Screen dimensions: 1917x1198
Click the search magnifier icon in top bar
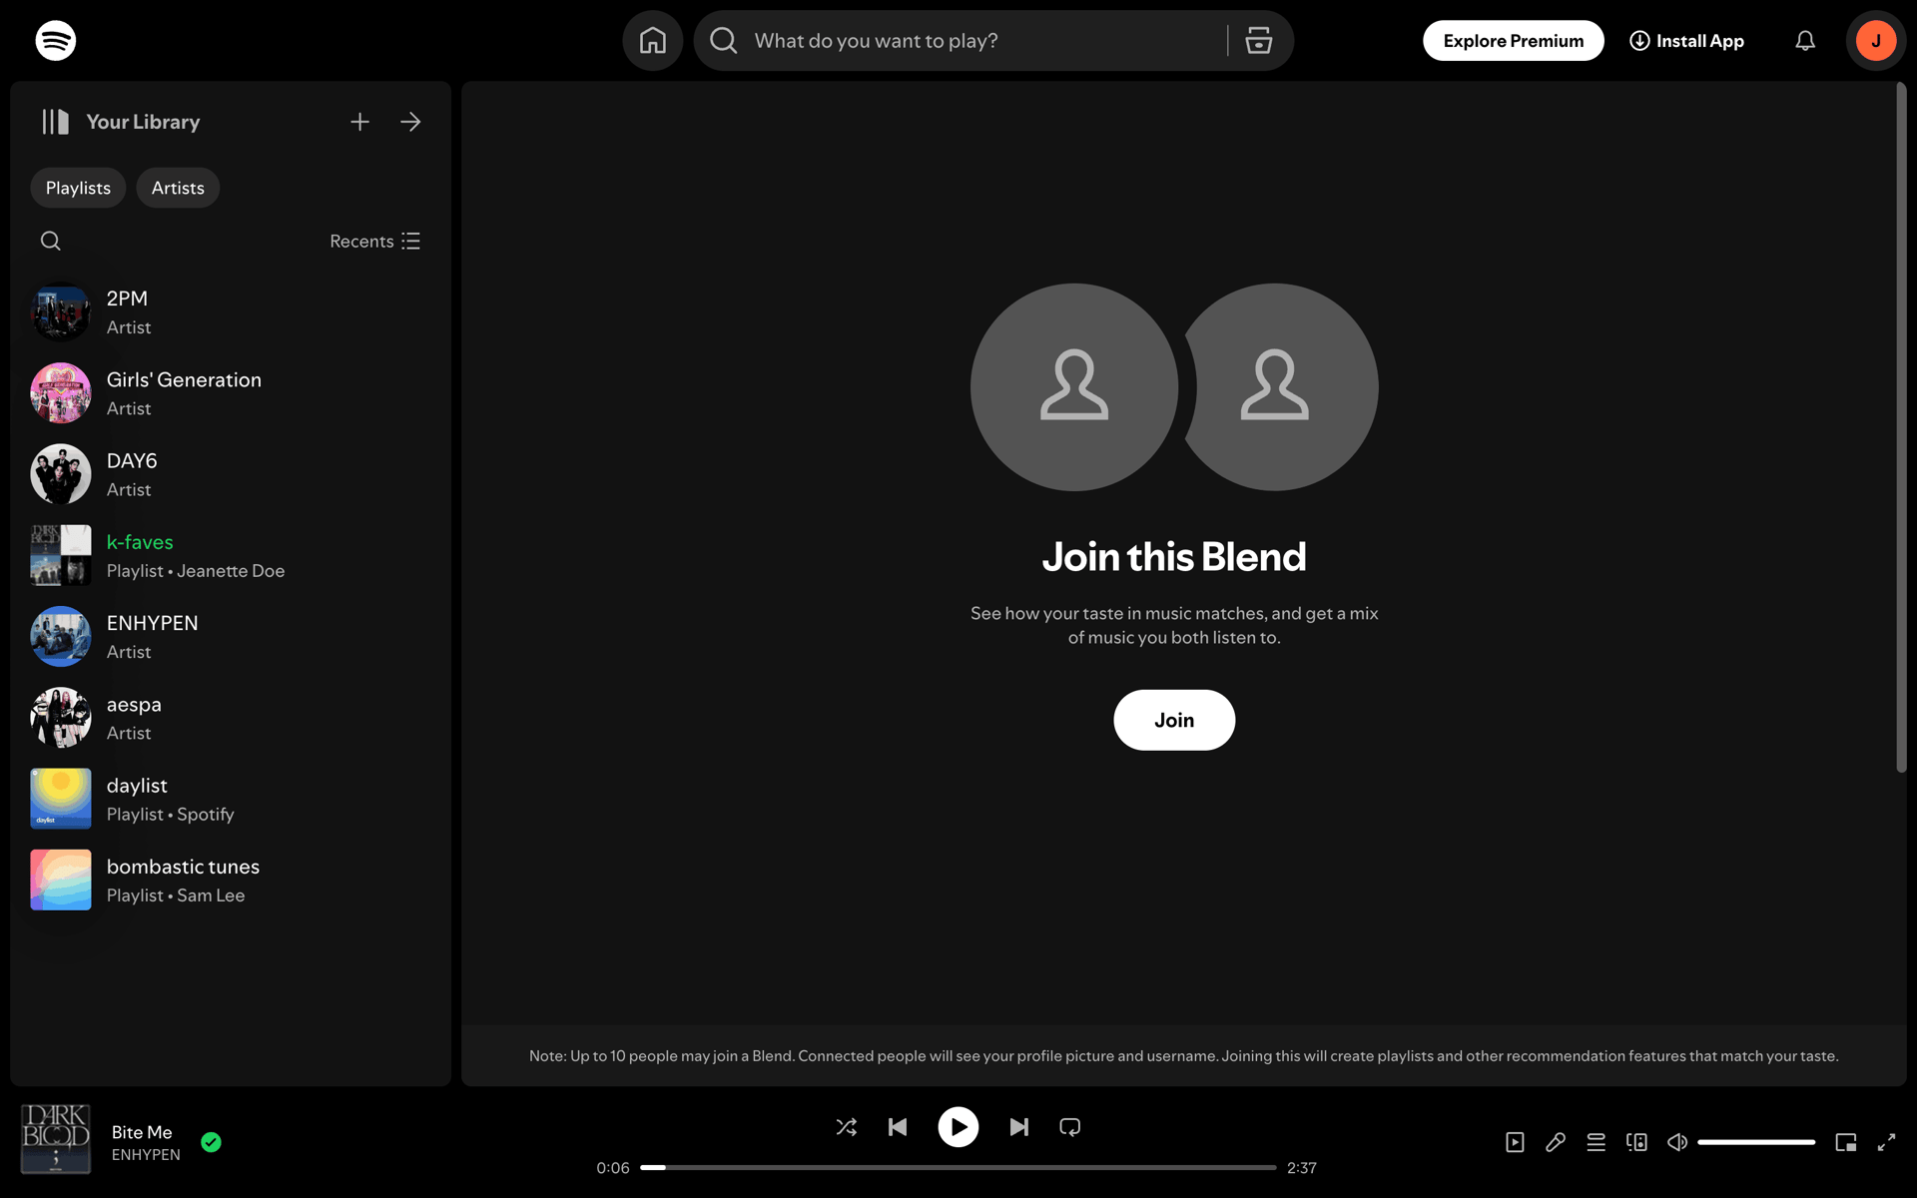[724, 41]
